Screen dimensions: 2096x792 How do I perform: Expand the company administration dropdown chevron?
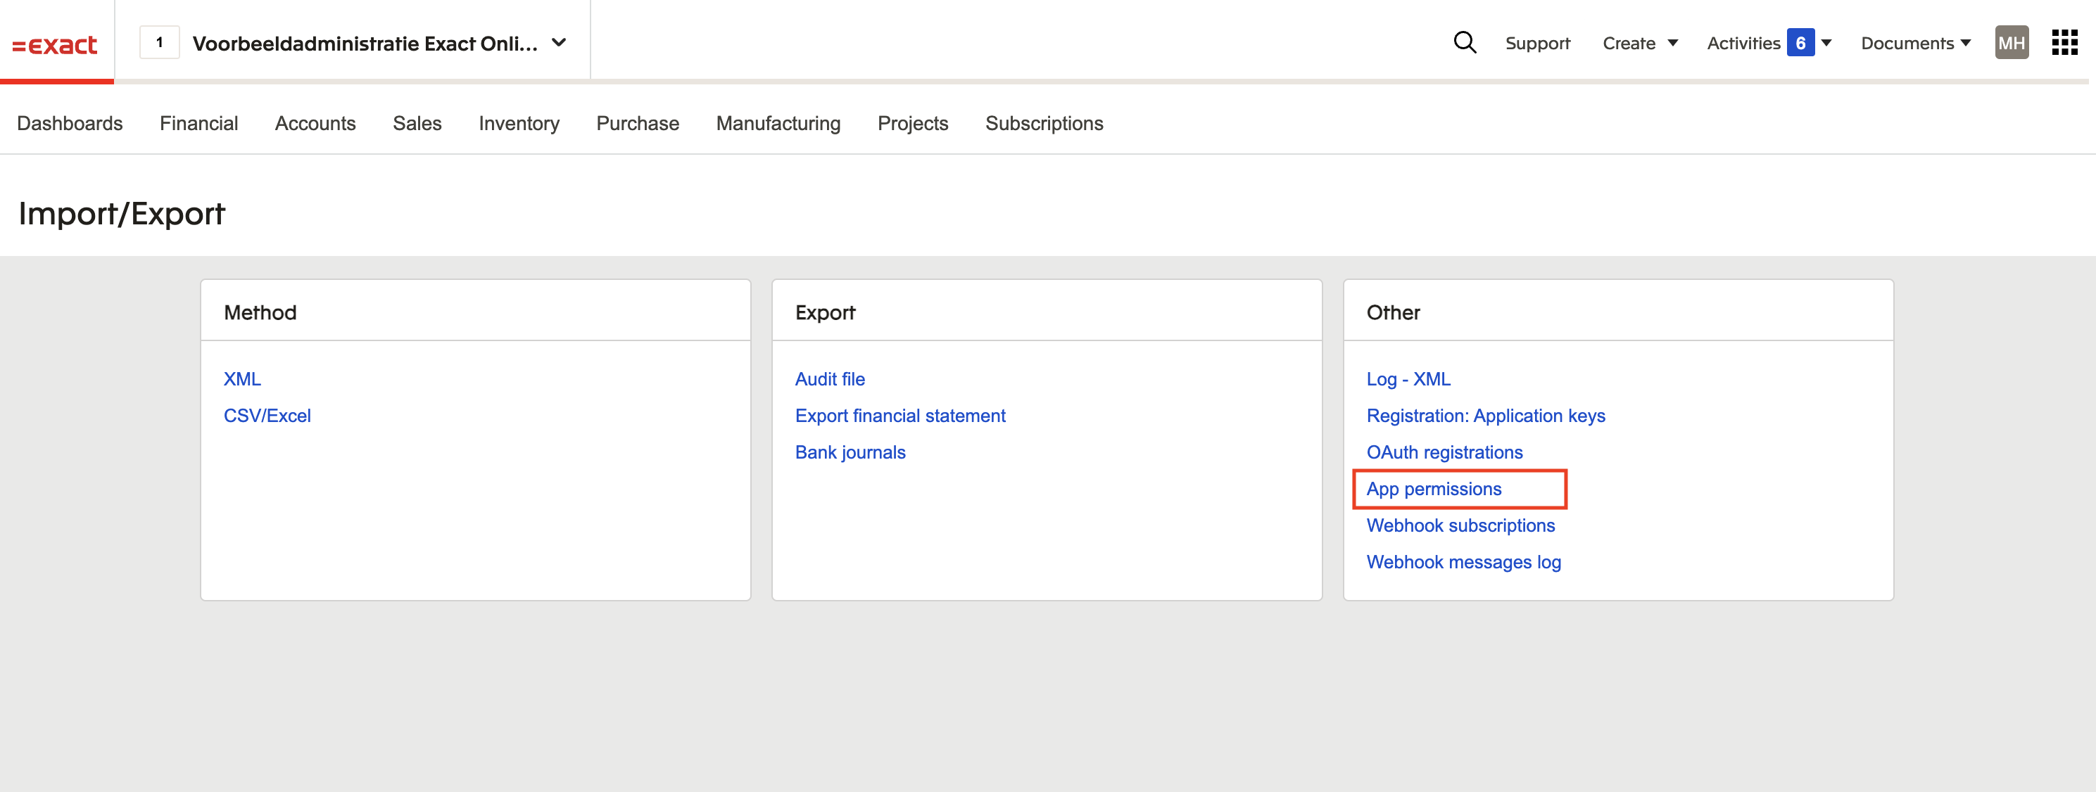point(559,42)
